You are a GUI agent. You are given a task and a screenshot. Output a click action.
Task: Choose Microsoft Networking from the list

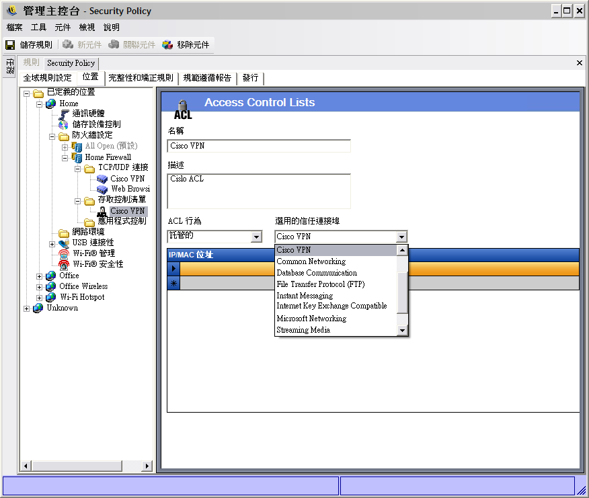pos(336,319)
